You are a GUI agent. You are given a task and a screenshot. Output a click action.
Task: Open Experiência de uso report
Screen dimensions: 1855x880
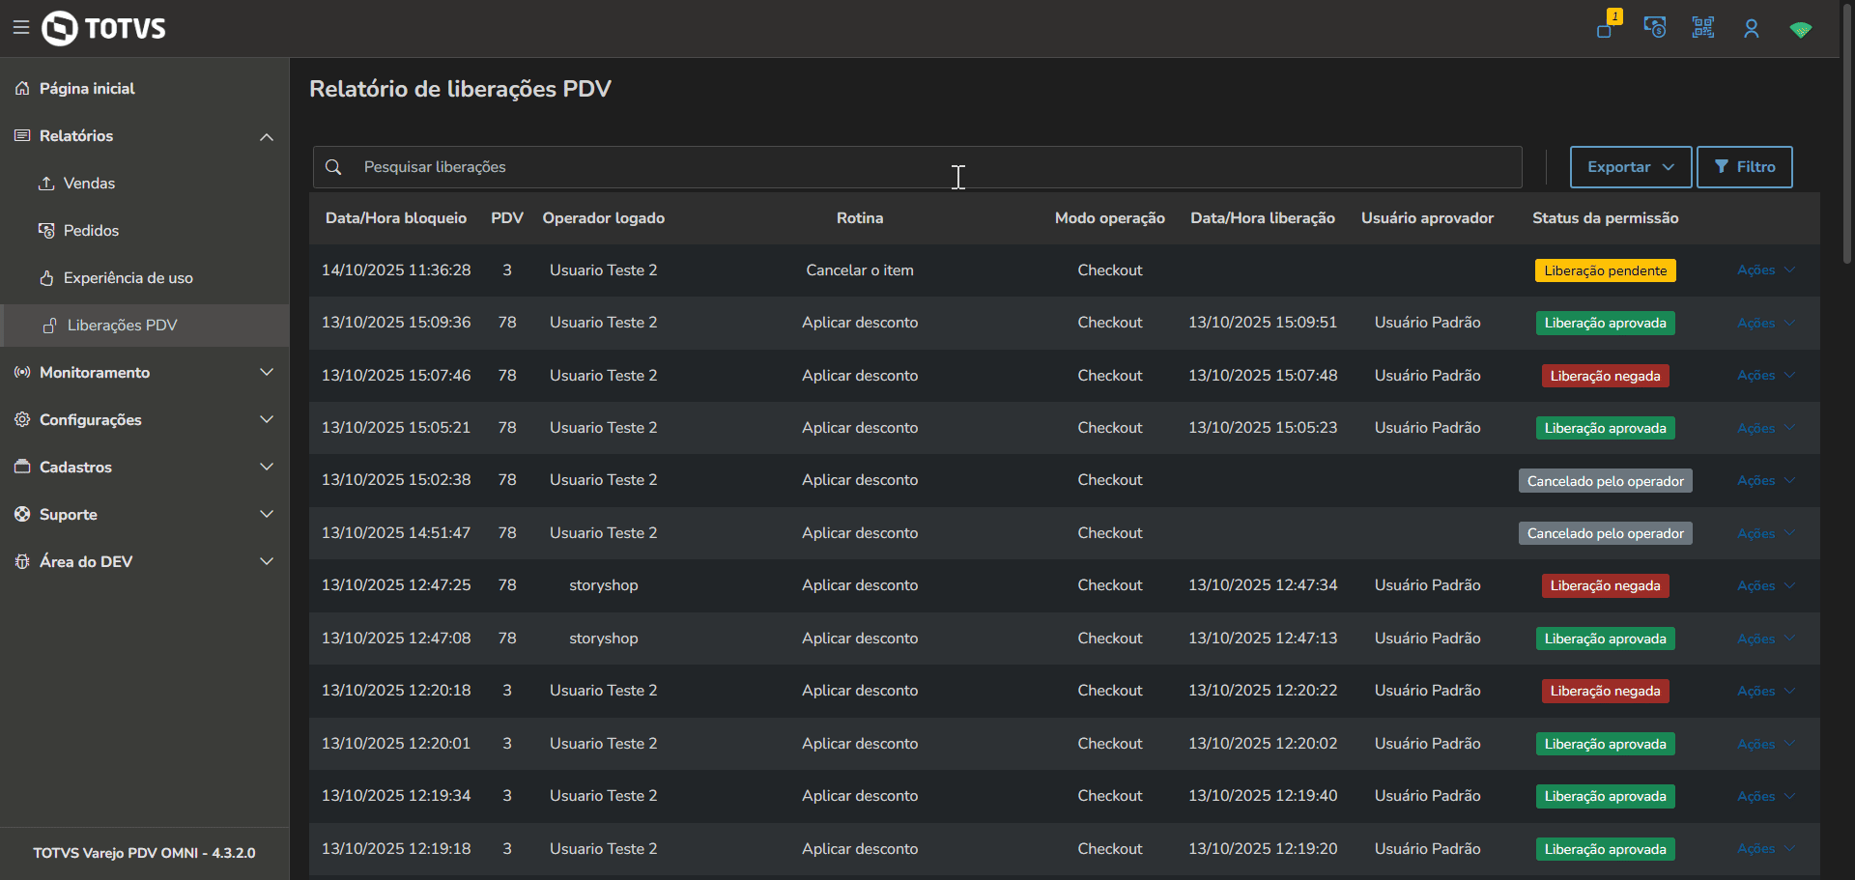click(128, 278)
